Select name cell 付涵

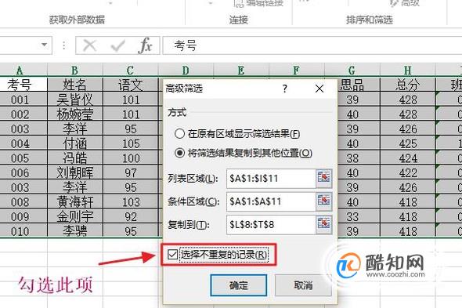click(x=75, y=143)
